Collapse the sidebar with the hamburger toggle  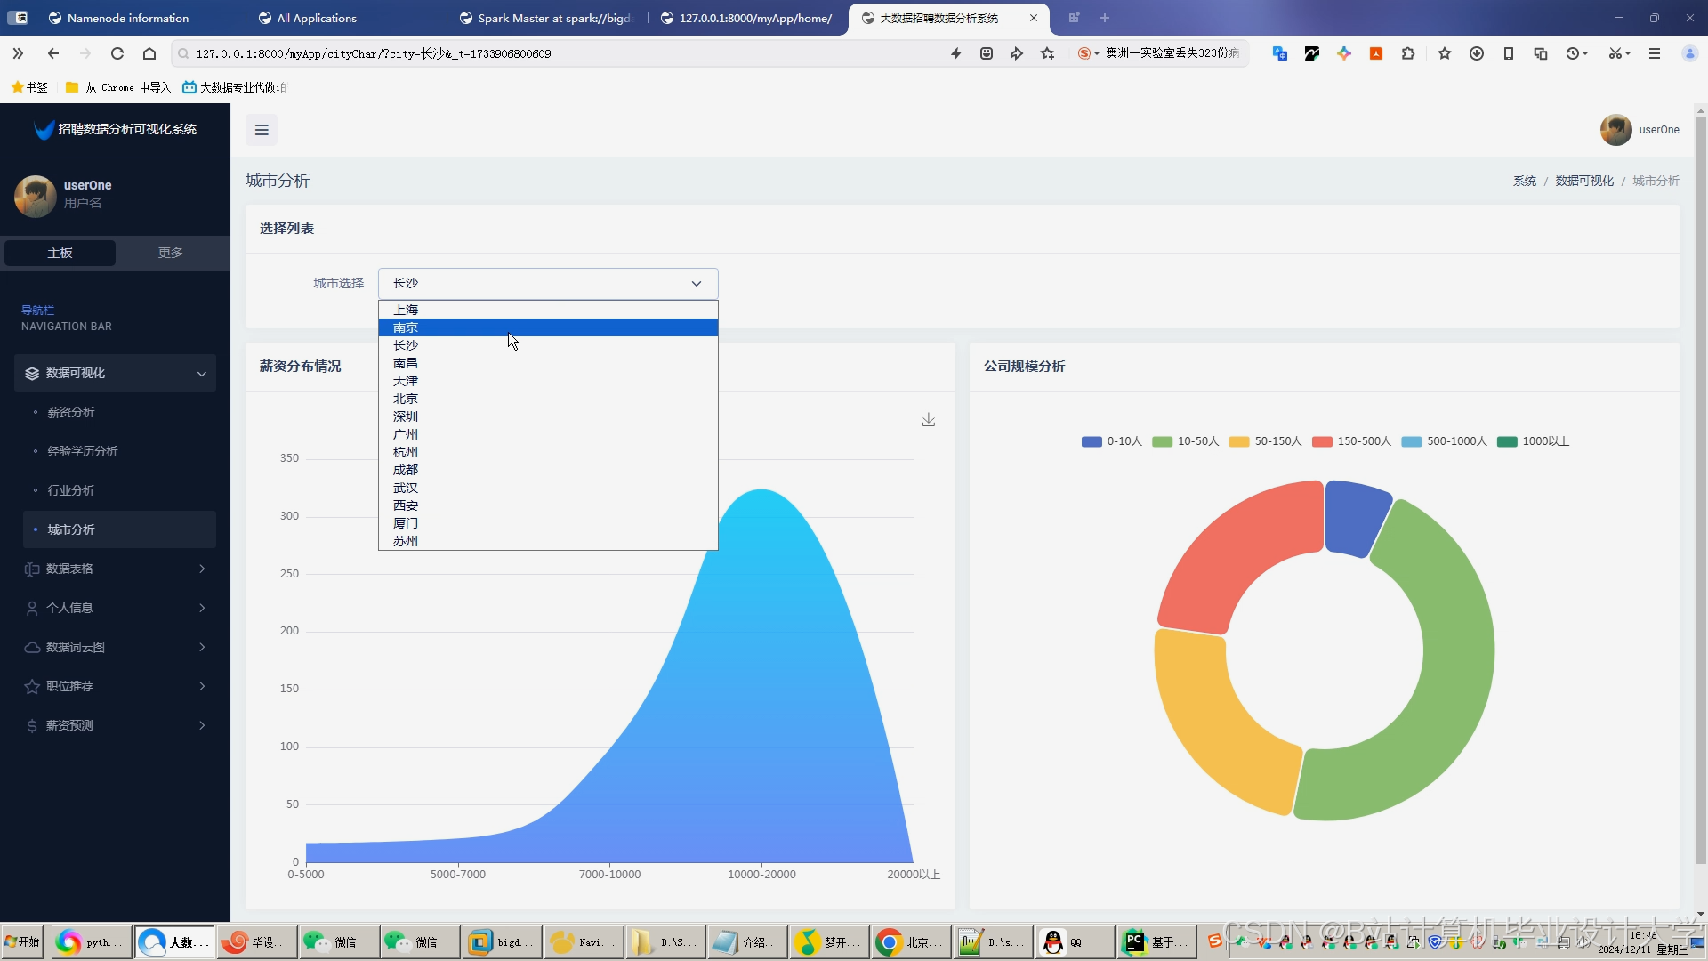pos(261,130)
